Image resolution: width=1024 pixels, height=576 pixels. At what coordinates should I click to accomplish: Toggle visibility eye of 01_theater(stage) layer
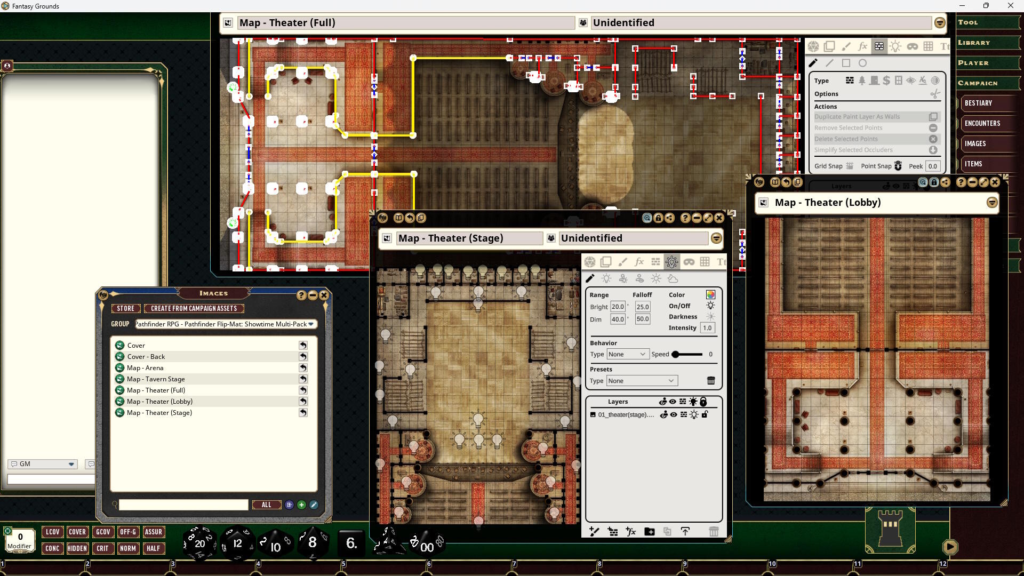pos(674,414)
